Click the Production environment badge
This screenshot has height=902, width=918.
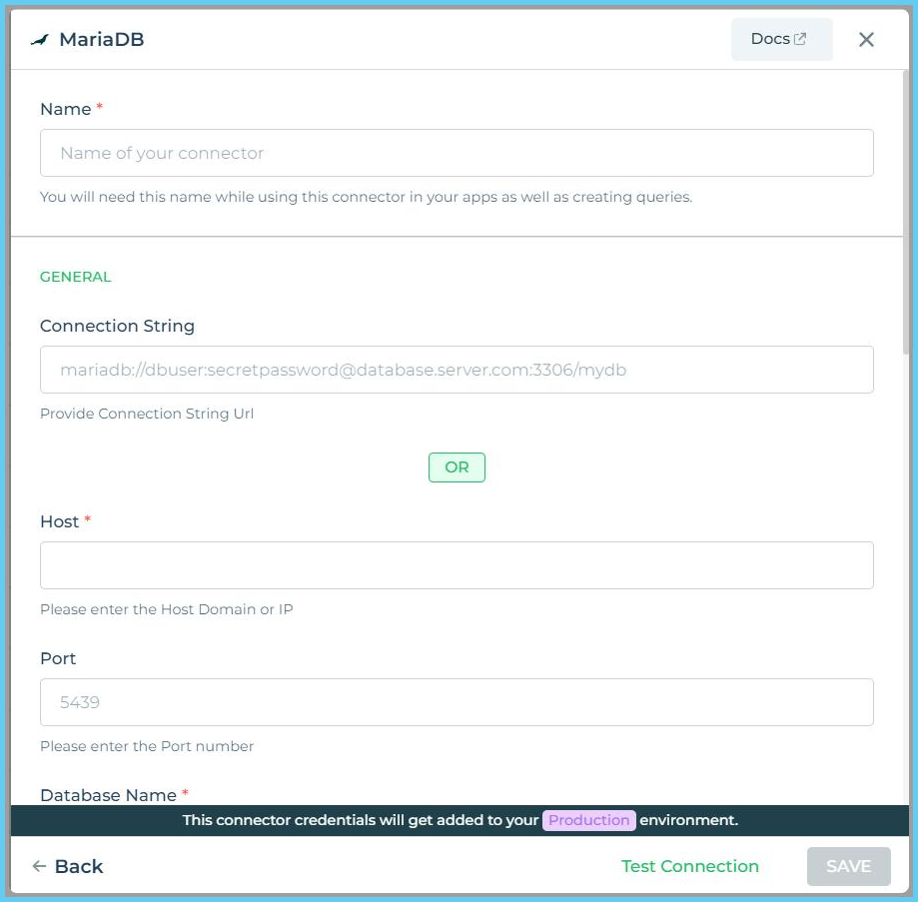click(x=589, y=820)
